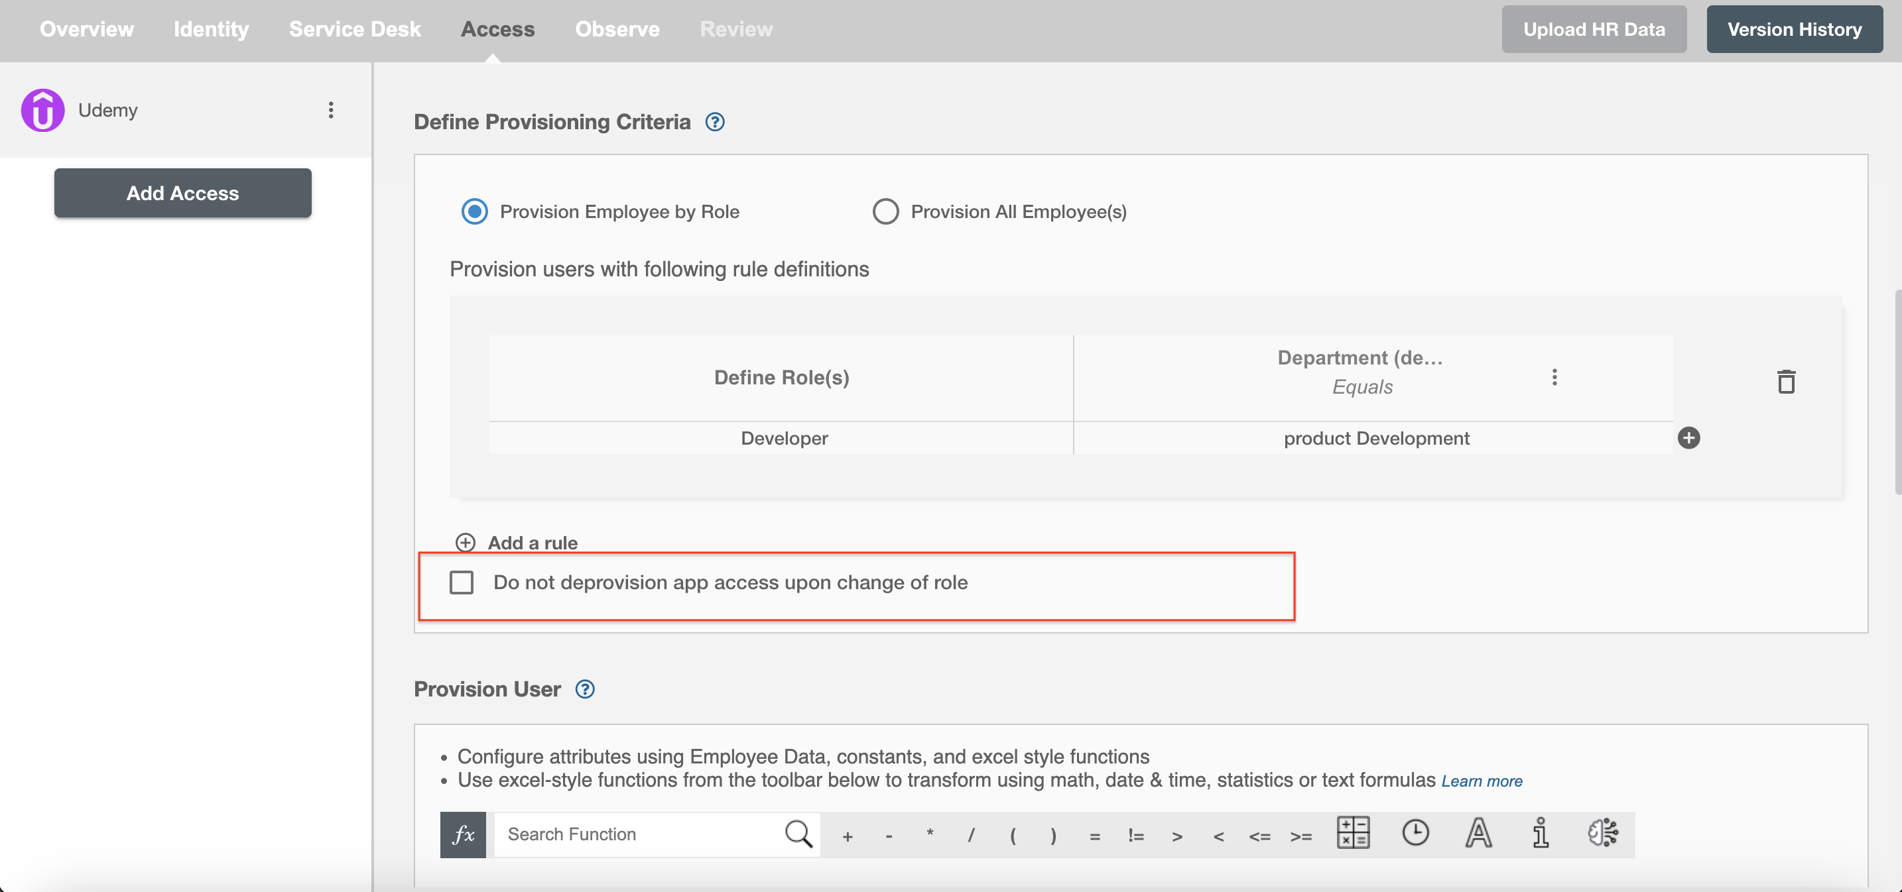Viewport: 1902px width, 892px height.
Task: Click the Udemy app logo icon
Action: (x=43, y=111)
